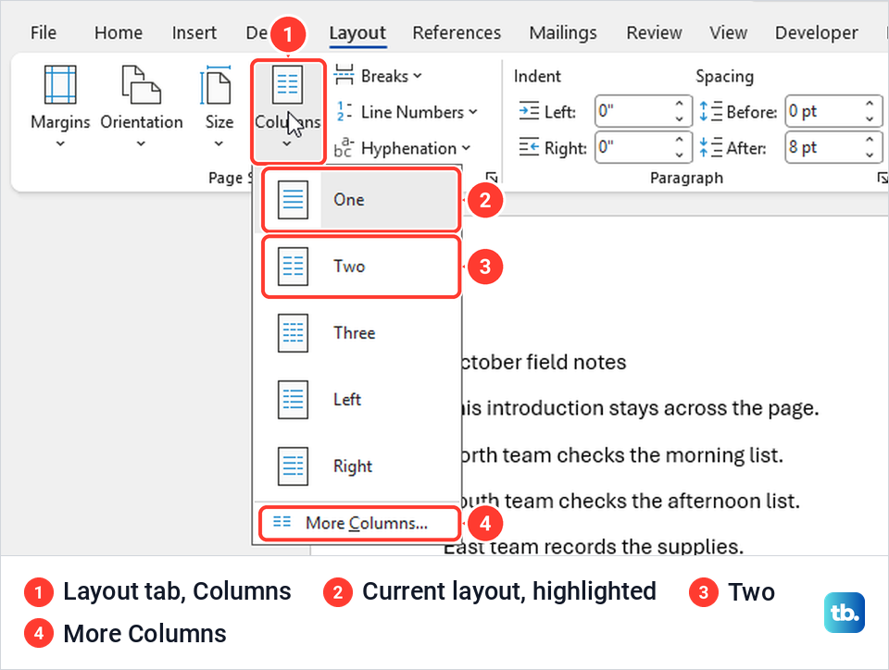Click the Breaks icon
Image resolution: width=889 pixels, height=670 pixels.
point(344,75)
